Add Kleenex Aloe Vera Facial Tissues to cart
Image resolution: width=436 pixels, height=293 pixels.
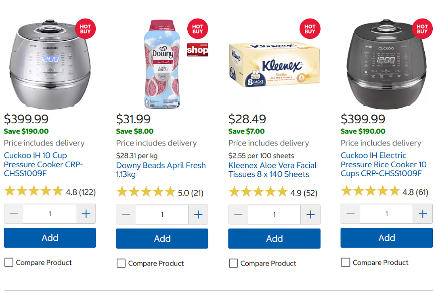coord(274,239)
